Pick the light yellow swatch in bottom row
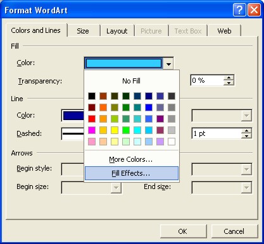 [115, 142]
